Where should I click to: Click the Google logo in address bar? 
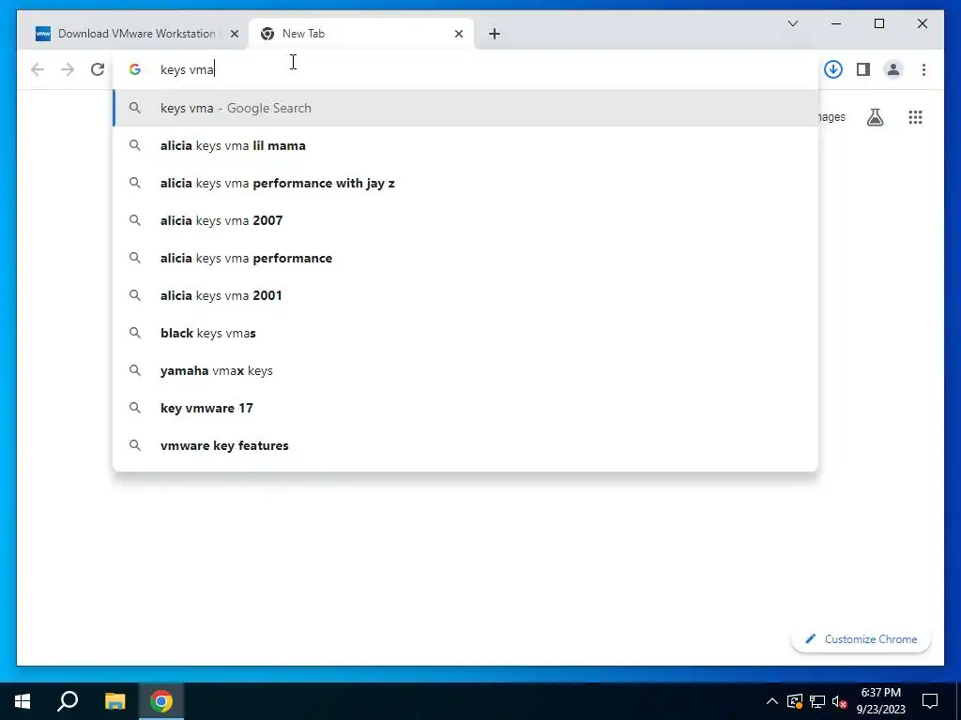click(x=135, y=69)
